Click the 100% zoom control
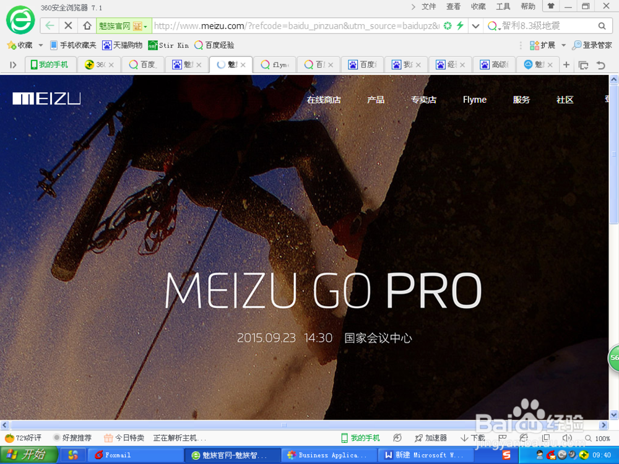The width and height of the screenshot is (619, 464). (598, 439)
